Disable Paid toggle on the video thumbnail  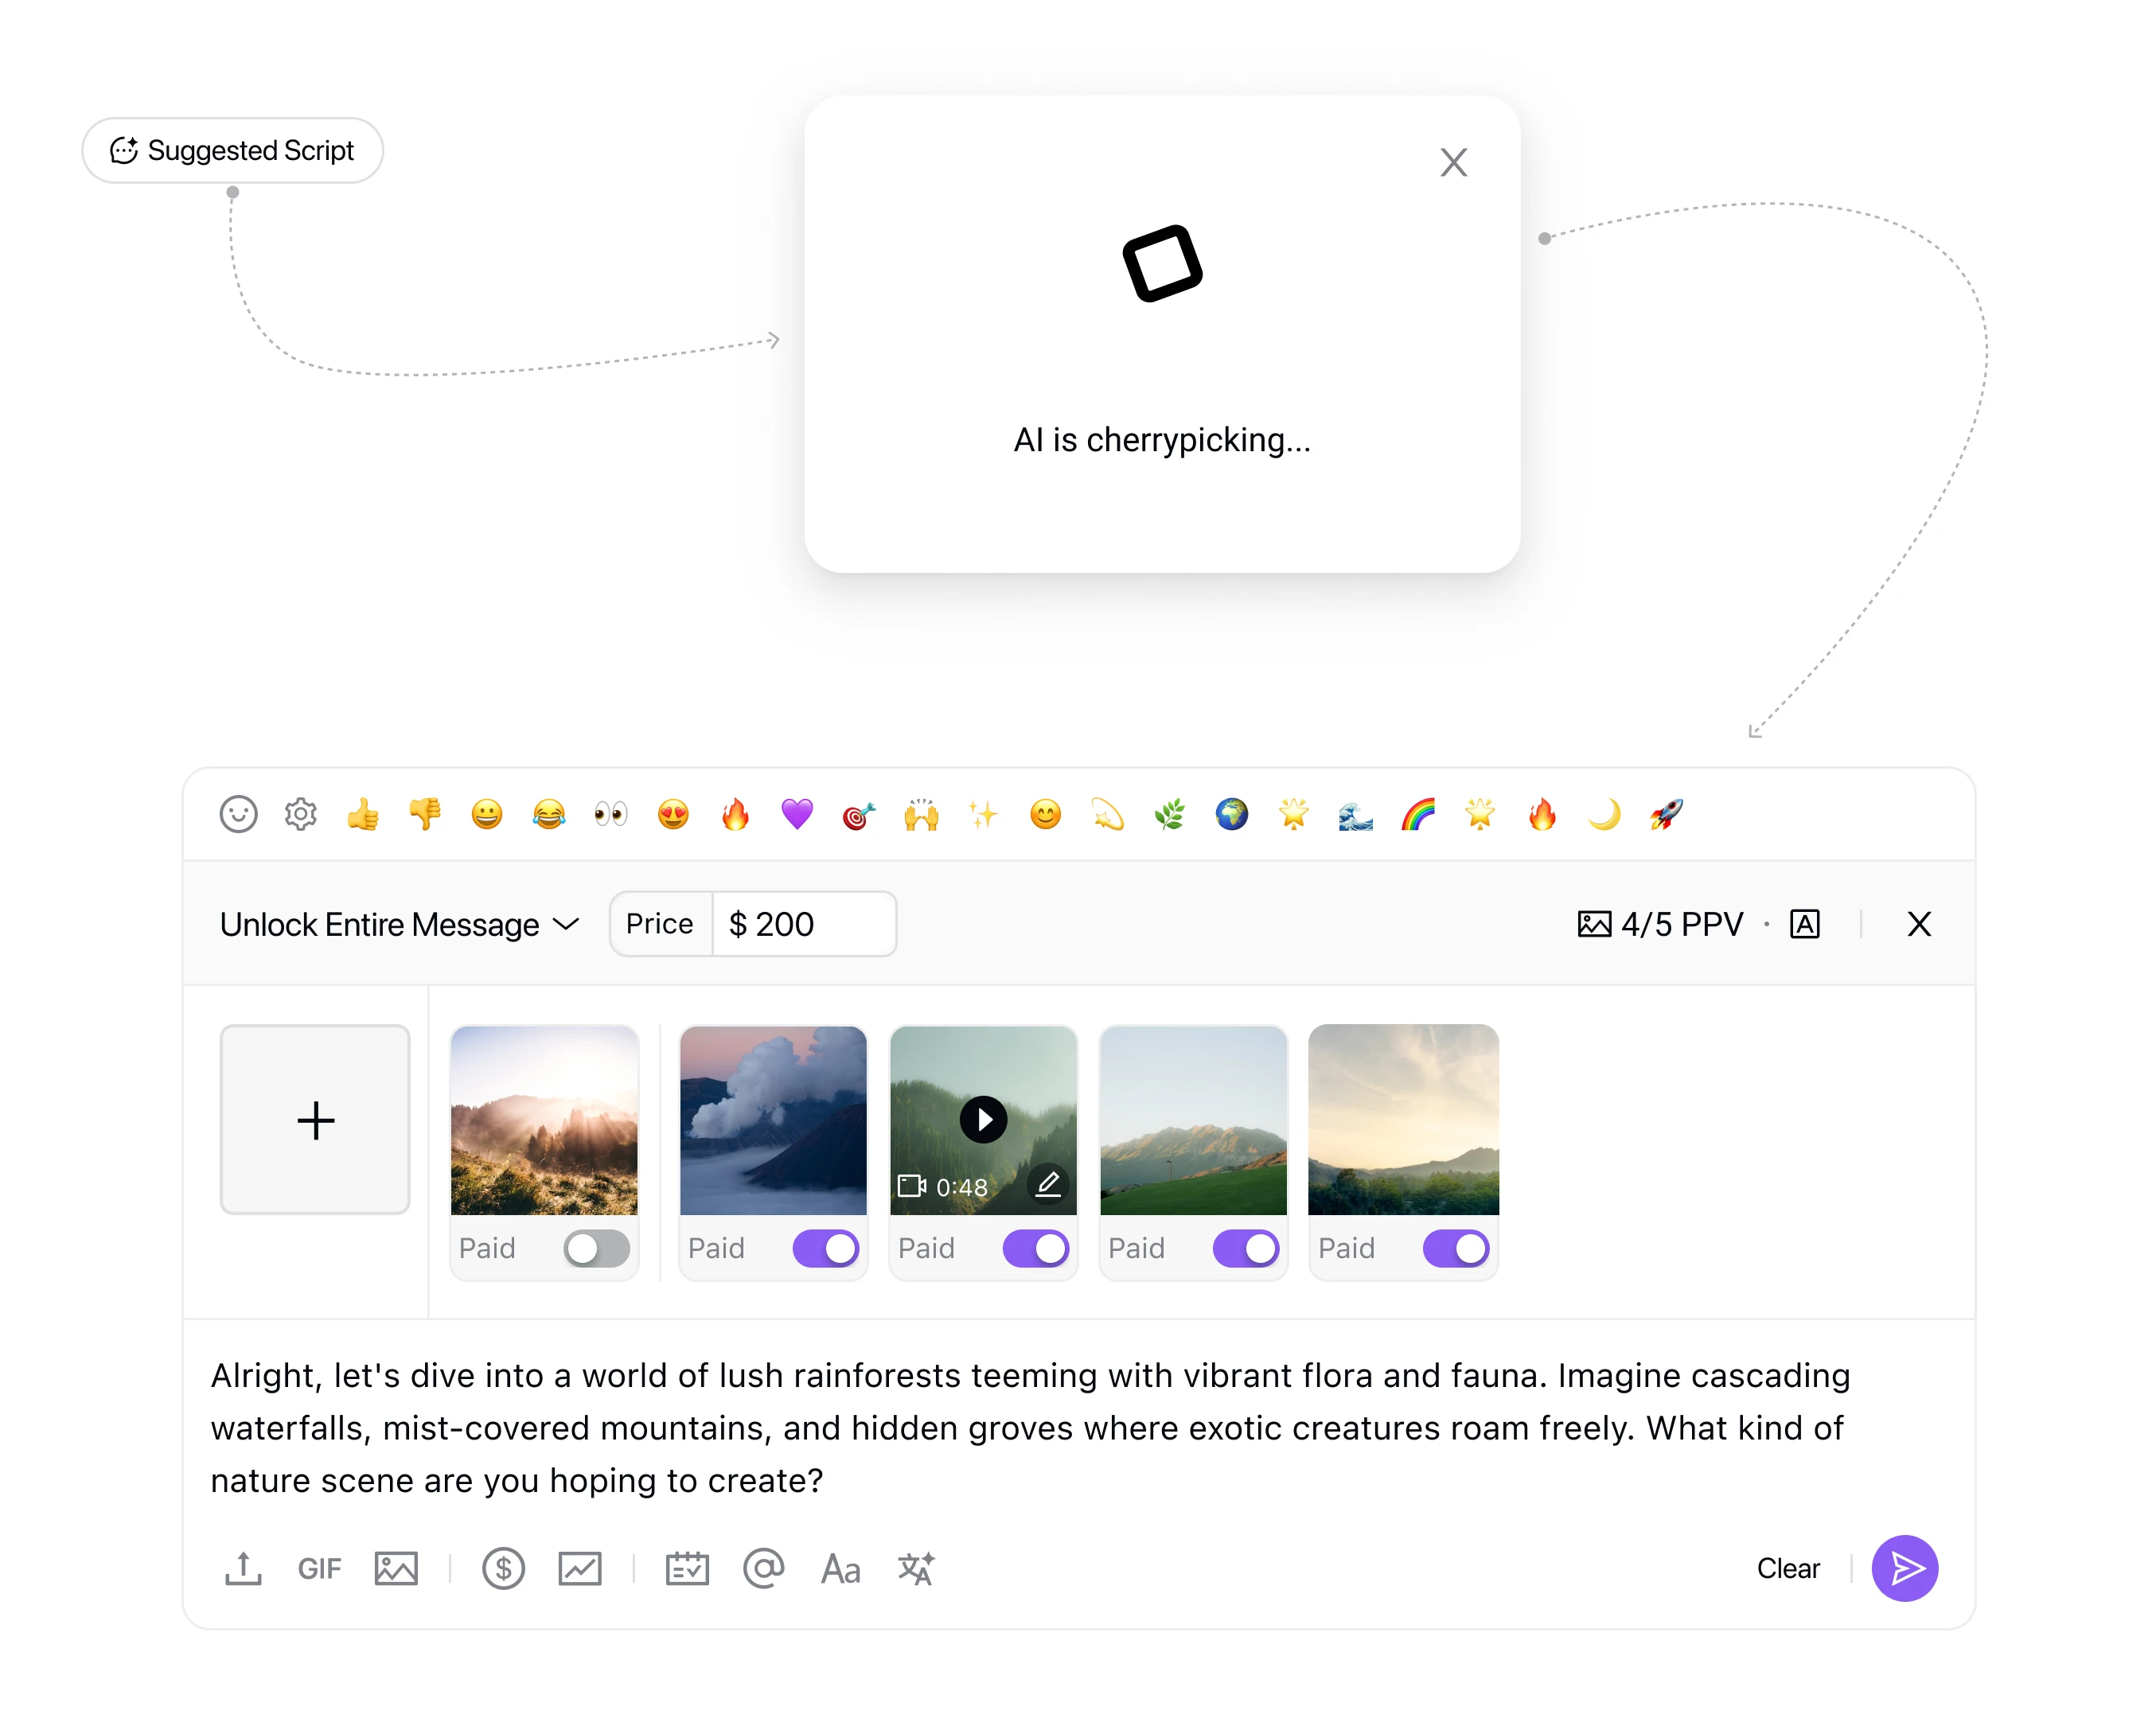click(x=1035, y=1248)
